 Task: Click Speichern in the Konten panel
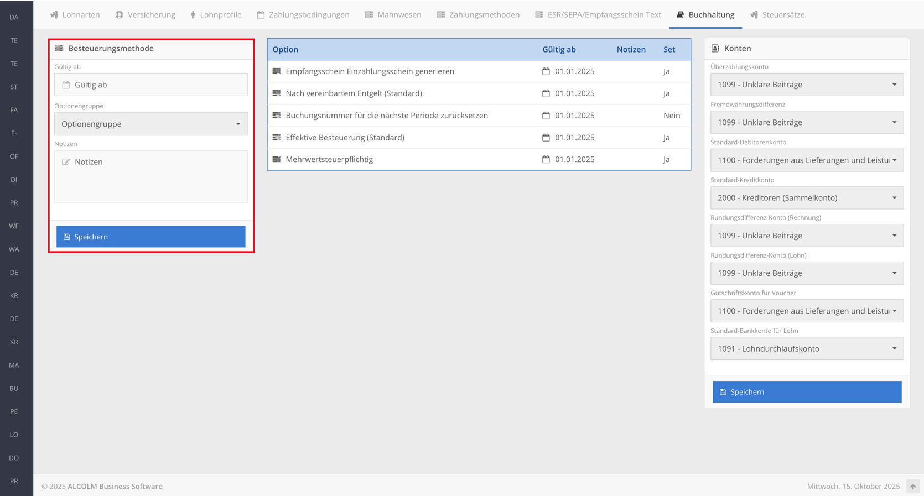pyautogui.click(x=806, y=392)
